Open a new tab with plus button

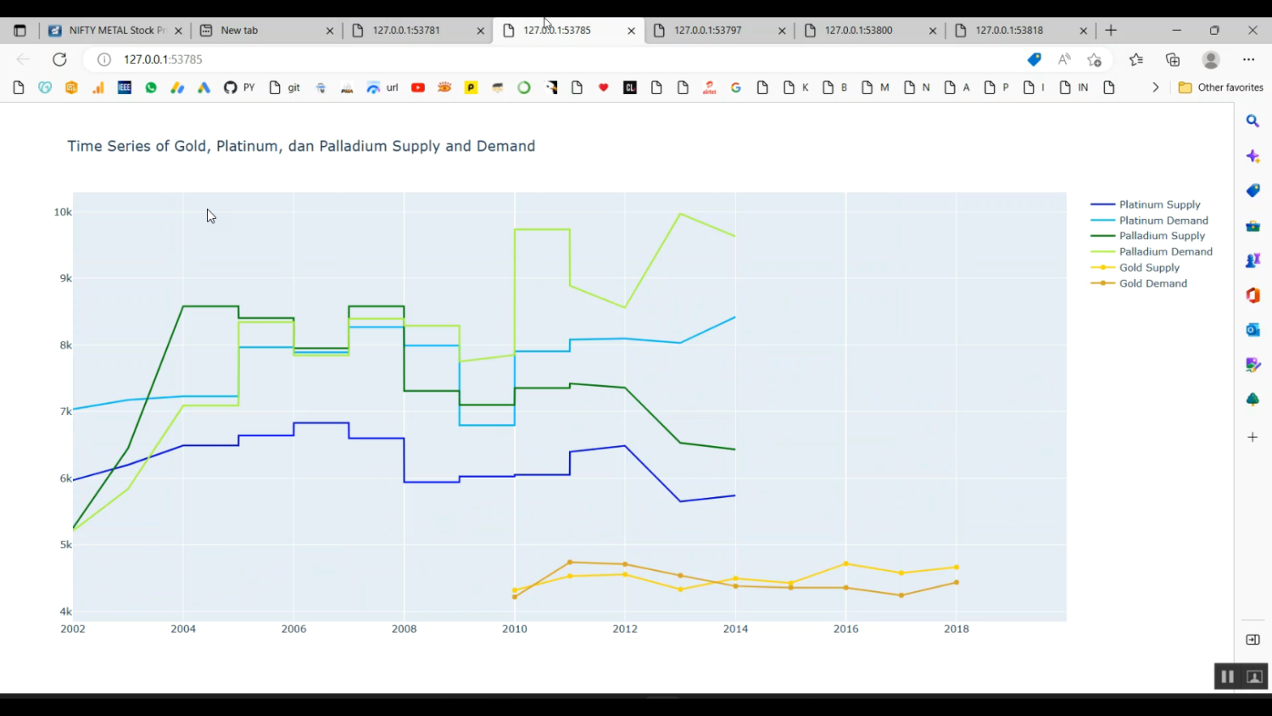[x=1111, y=31]
